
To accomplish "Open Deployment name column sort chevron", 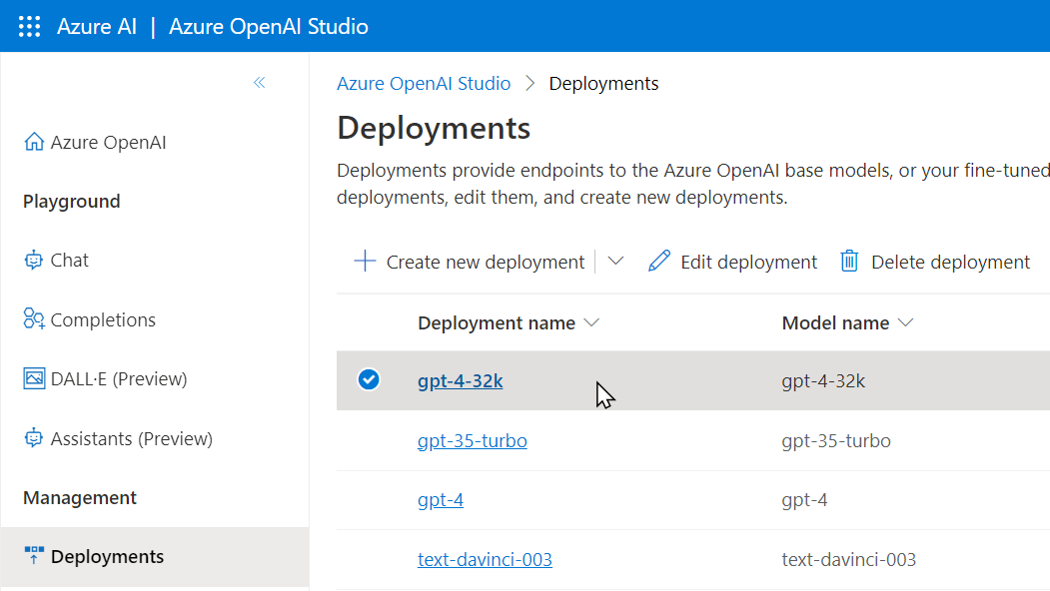I will coord(591,322).
